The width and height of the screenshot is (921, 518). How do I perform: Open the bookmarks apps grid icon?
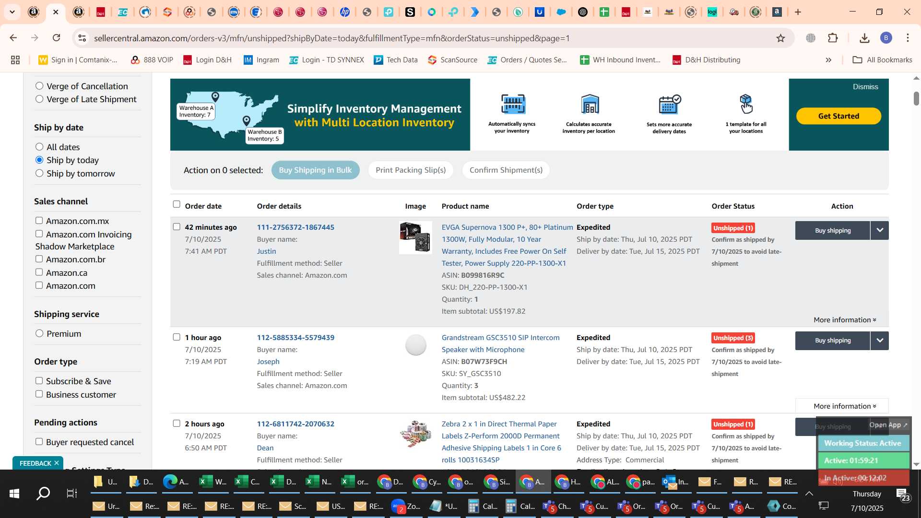(x=15, y=60)
